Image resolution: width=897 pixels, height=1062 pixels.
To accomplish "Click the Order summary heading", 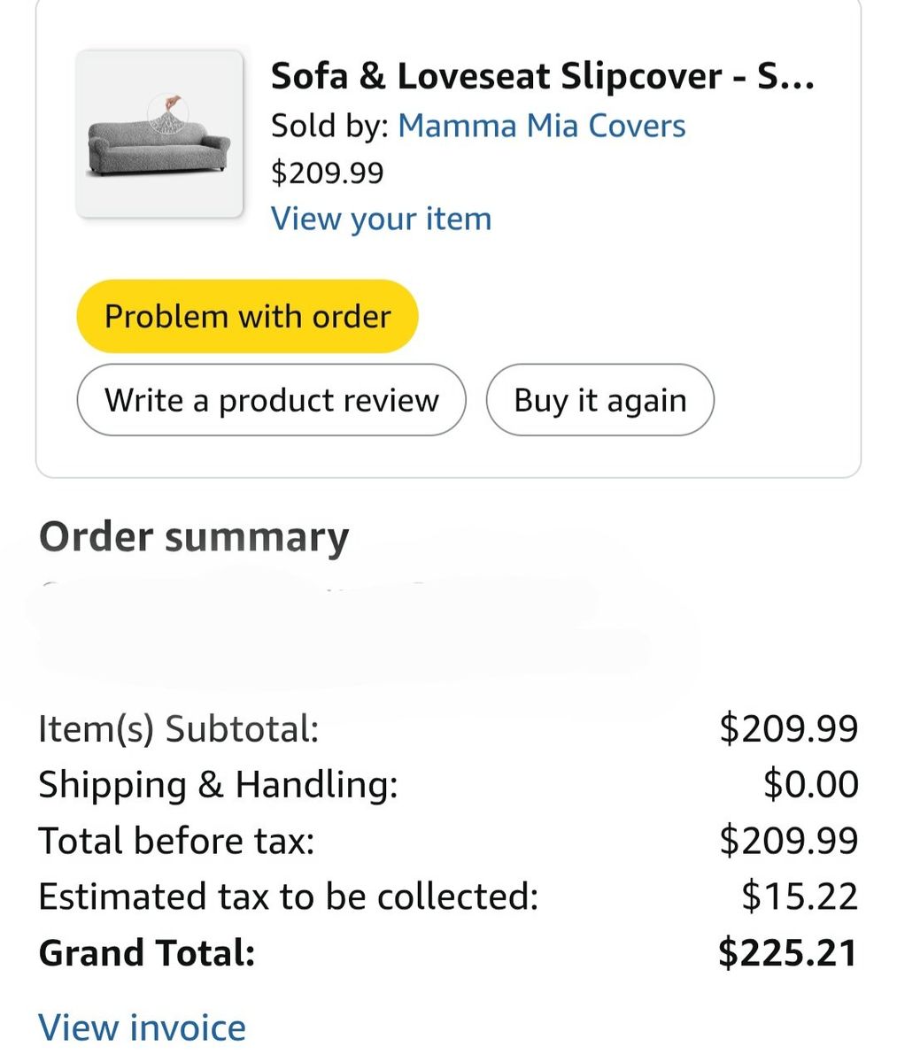I will [x=194, y=537].
